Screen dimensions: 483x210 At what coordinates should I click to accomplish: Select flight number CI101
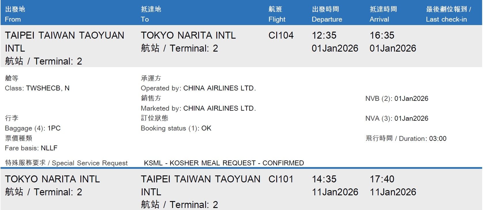(281, 179)
